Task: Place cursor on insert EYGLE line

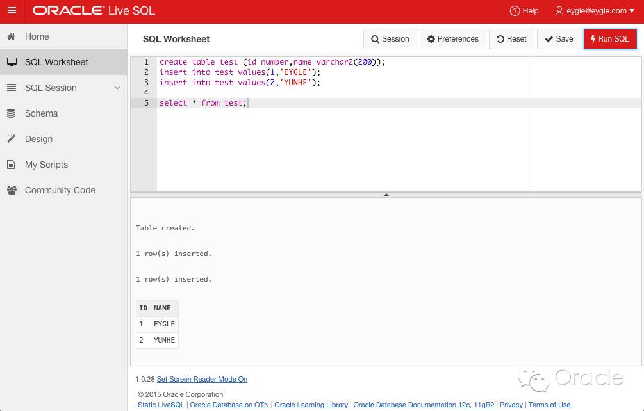Action: pyautogui.click(x=240, y=72)
